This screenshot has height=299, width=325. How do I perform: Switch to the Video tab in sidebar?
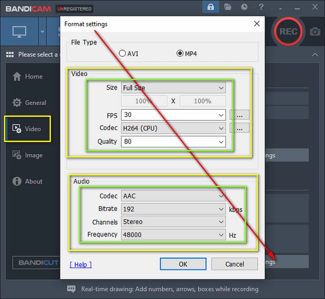[28, 129]
